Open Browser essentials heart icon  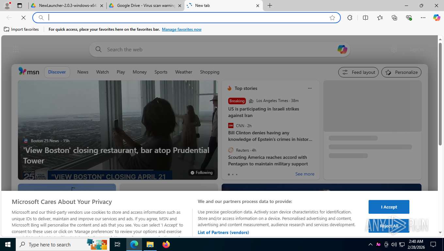click(409, 18)
